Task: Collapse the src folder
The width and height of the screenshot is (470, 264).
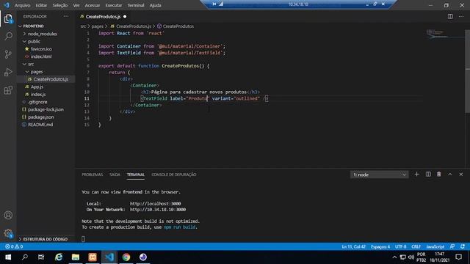Action: tap(31, 64)
